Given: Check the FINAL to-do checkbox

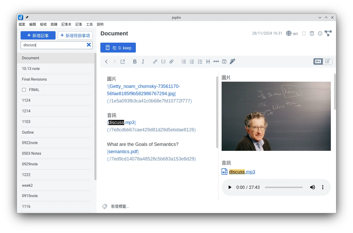Looking at the screenshot, I should (x=24, y=90).
